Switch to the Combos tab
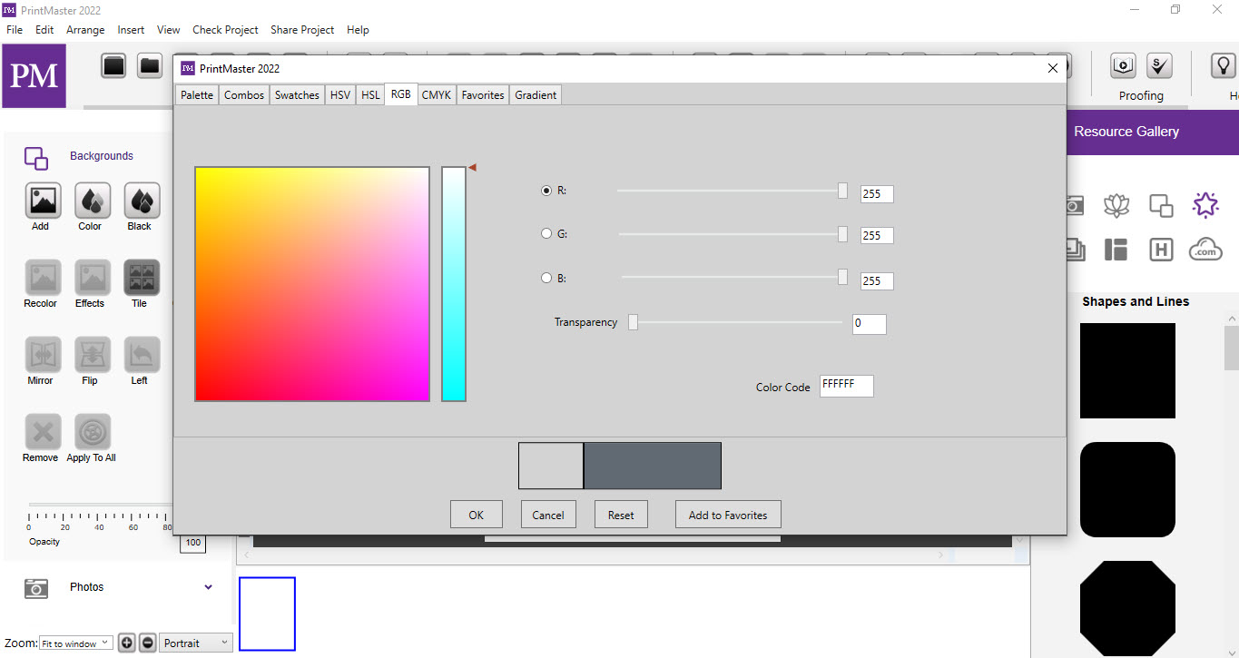This screenshot has width=1239, height=658. click(x=244, y=94)
